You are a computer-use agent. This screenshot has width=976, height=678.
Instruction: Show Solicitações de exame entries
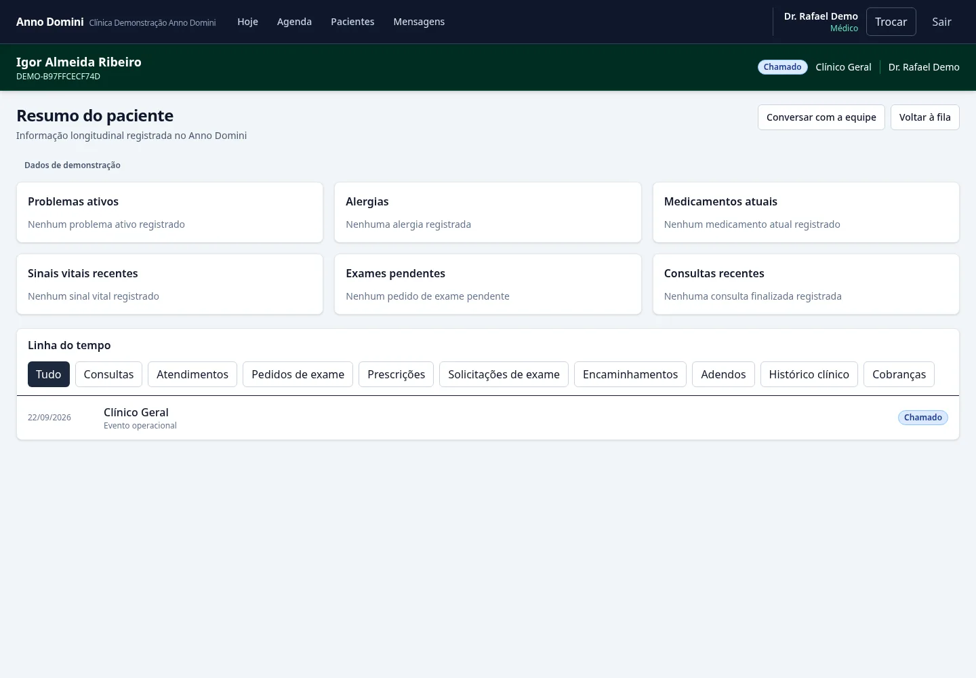504,374
